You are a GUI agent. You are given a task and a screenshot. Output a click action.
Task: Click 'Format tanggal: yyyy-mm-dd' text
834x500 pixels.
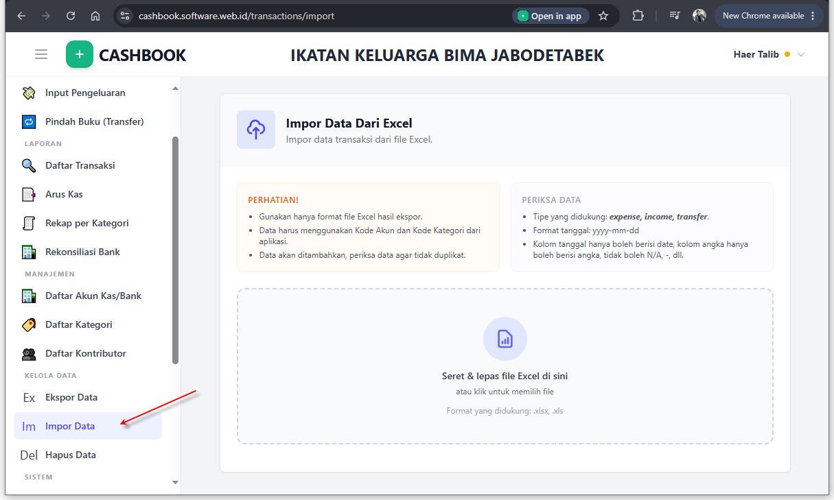[586, 230]
